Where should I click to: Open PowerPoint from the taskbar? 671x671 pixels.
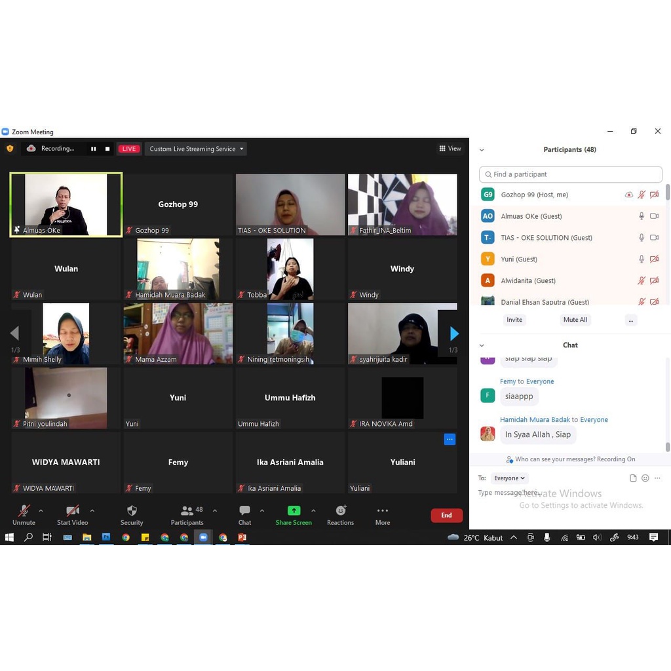click(x=242, y=537)
